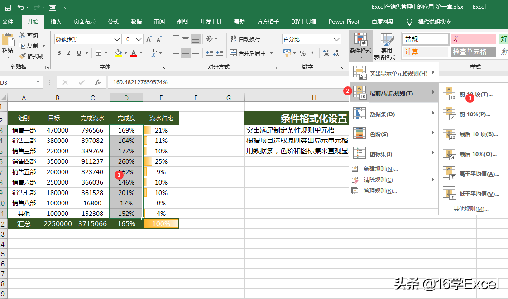Open the Conditional Formatting (条件格式) button
The width and height of the screenshot is (508, 299).
360,45
